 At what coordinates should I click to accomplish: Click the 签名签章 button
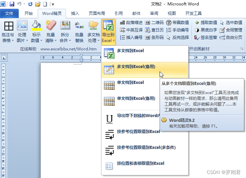[x=206, y=38]
